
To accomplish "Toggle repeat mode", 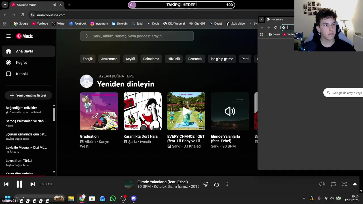I will (x=333, y=184).
